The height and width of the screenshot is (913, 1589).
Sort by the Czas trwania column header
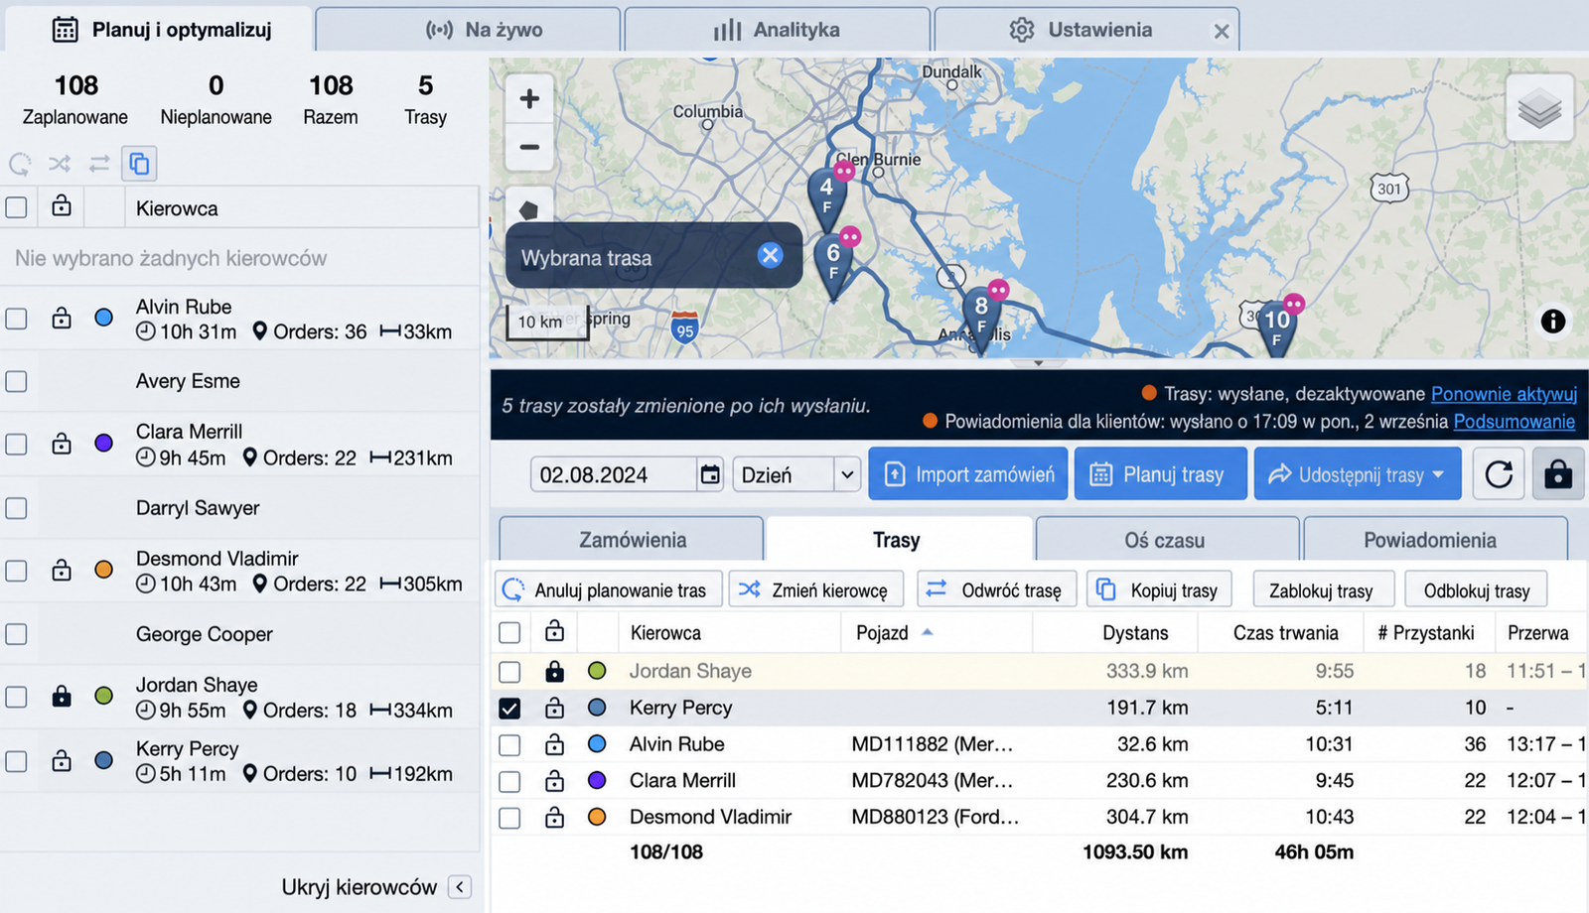coord(1286,633)
